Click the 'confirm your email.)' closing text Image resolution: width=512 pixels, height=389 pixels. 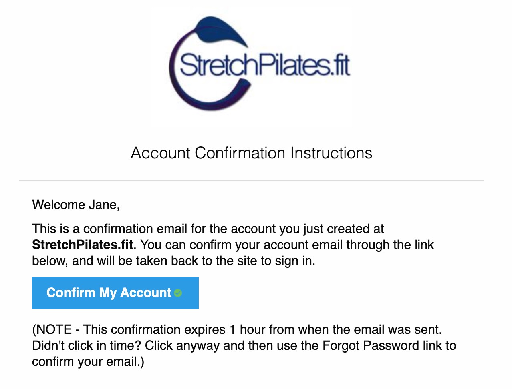[x=88, y=361]
